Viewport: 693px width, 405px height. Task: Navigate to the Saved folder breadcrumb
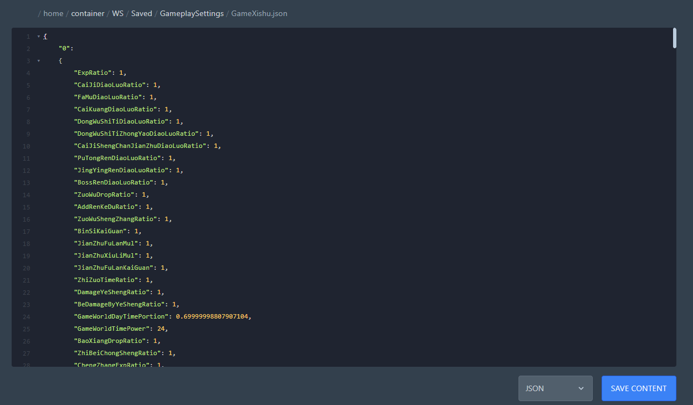(141, 13)
